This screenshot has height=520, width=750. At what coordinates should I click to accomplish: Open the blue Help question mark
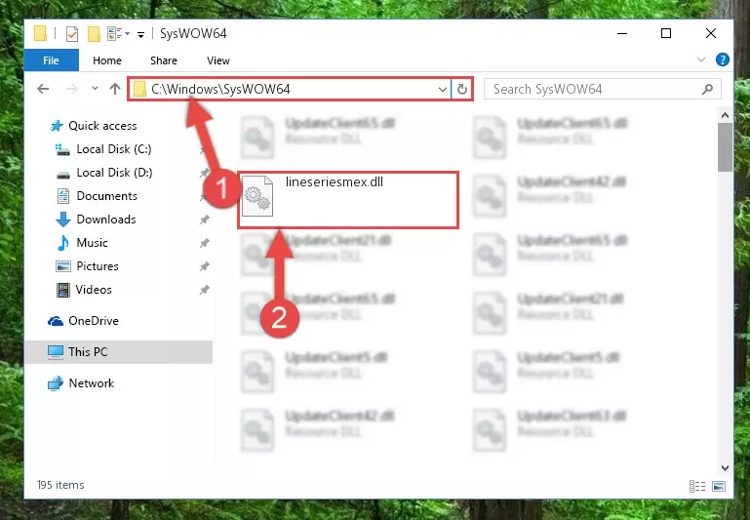pyautogui.click(x=723, y=60)
